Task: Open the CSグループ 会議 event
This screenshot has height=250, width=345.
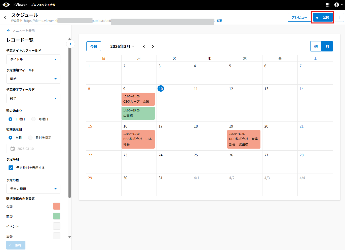Action: tap(138, 99)
